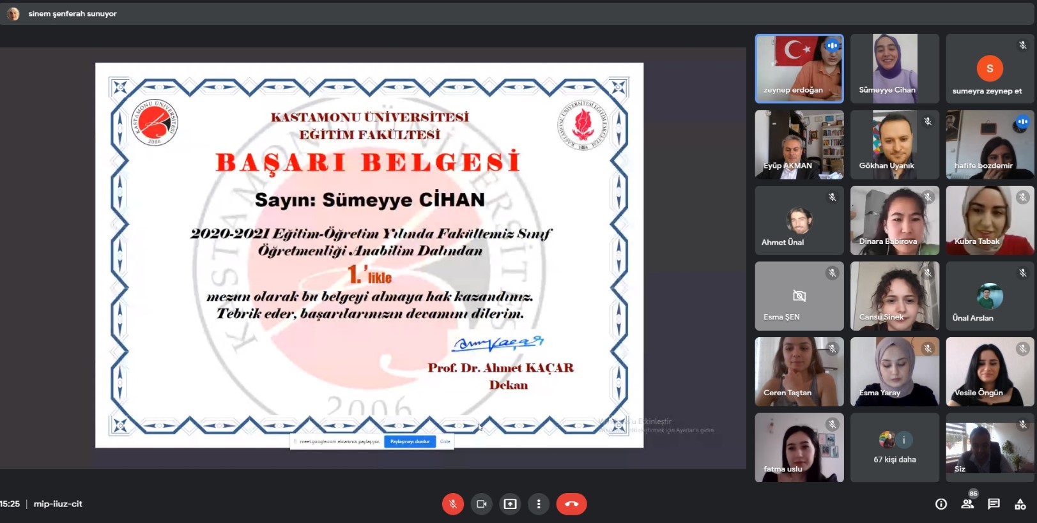Viewport: 1037px width, 523px height.
Task: Click the muted mic icon on Ceren Taştan tile
Action: coord(832,349)
